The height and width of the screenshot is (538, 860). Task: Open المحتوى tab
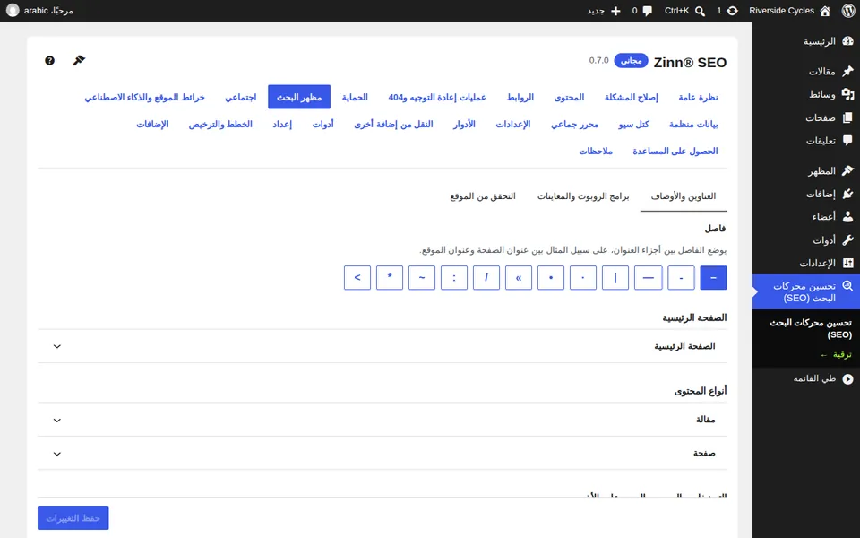click(570, 97)
